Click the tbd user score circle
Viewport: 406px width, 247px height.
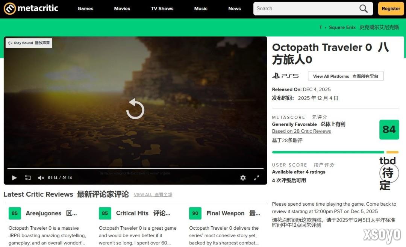tap(388, 173)
